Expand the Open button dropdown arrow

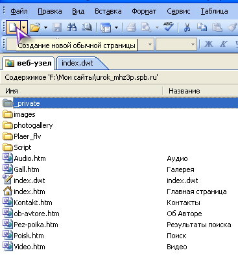tap(45, 28)
